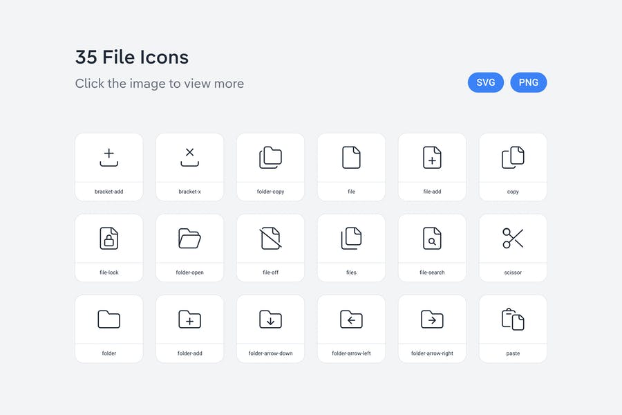Select the paste clipboard icon
Viewport: 622px width, 415px height.
tap(513, 319)
